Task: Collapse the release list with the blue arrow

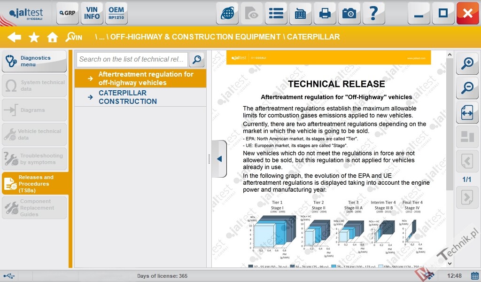Action: (219, 159)
